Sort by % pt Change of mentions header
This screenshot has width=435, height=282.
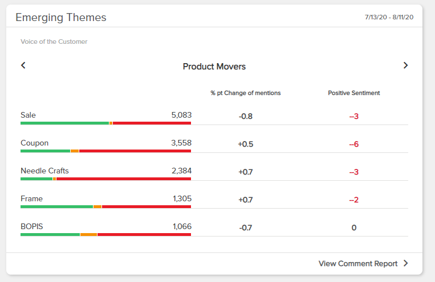pyautogui.click(x=245, y=93)
